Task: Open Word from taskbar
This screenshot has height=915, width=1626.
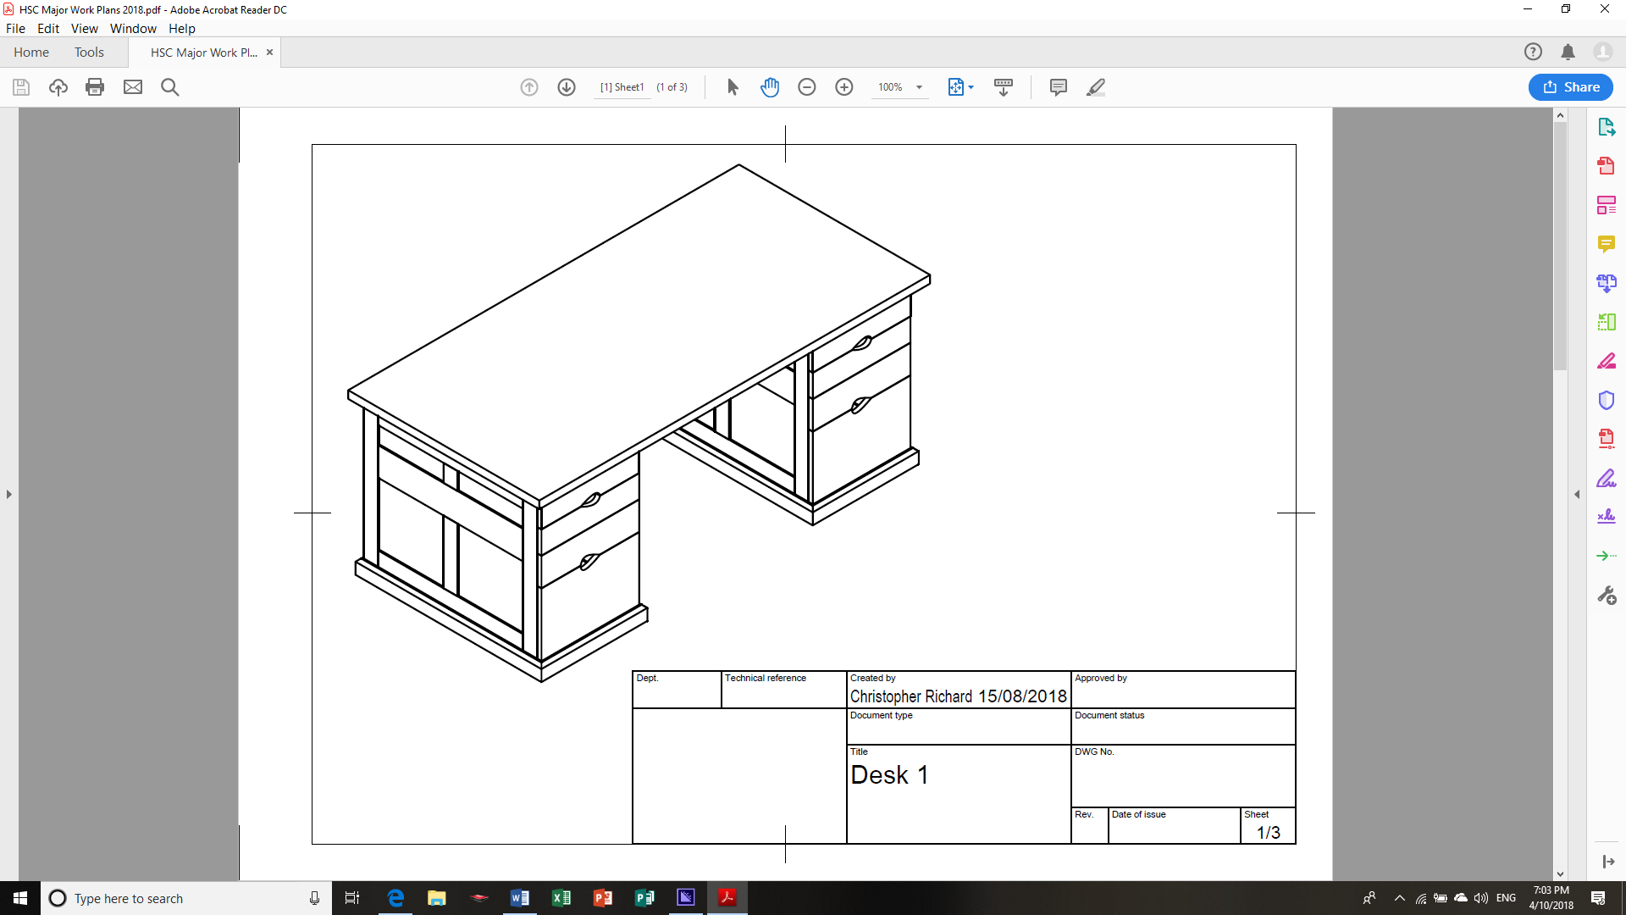Action: coord(519,898)
